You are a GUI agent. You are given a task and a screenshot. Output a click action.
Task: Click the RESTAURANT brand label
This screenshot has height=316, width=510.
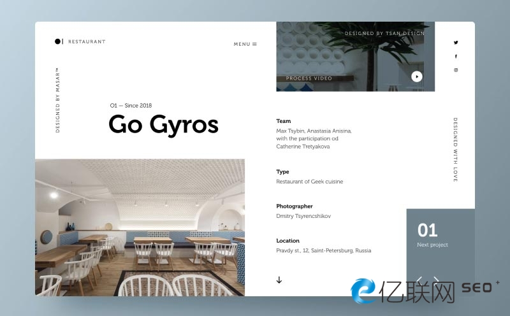click(x=87, y=42)
